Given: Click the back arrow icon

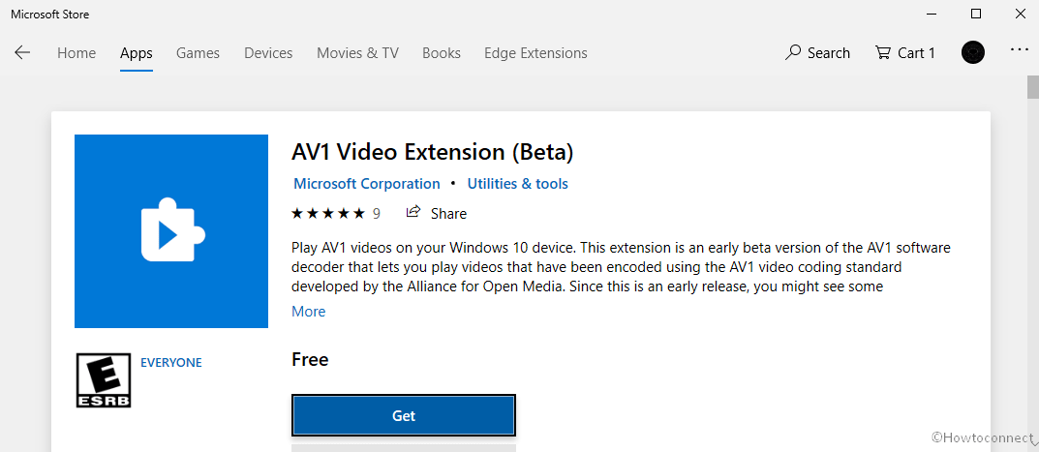Looking at the screenshot, I should pos(22,53).
